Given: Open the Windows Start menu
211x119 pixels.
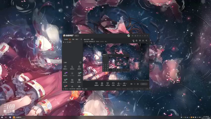Looking at the screenshot, I should [2, 117].
